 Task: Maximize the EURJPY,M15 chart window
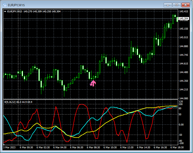click(177, 5)
